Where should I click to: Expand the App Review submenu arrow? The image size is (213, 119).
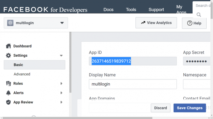coord(61,102)
